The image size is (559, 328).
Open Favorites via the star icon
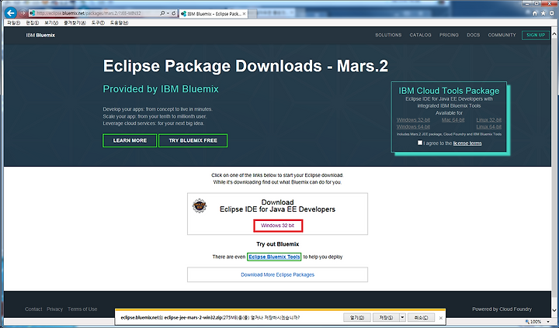pyautogui.click(x=543, y=13)
